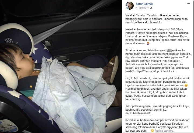
Task: Click facepalm emoji after "masa dia keluar"
Action: click(148, 43)
